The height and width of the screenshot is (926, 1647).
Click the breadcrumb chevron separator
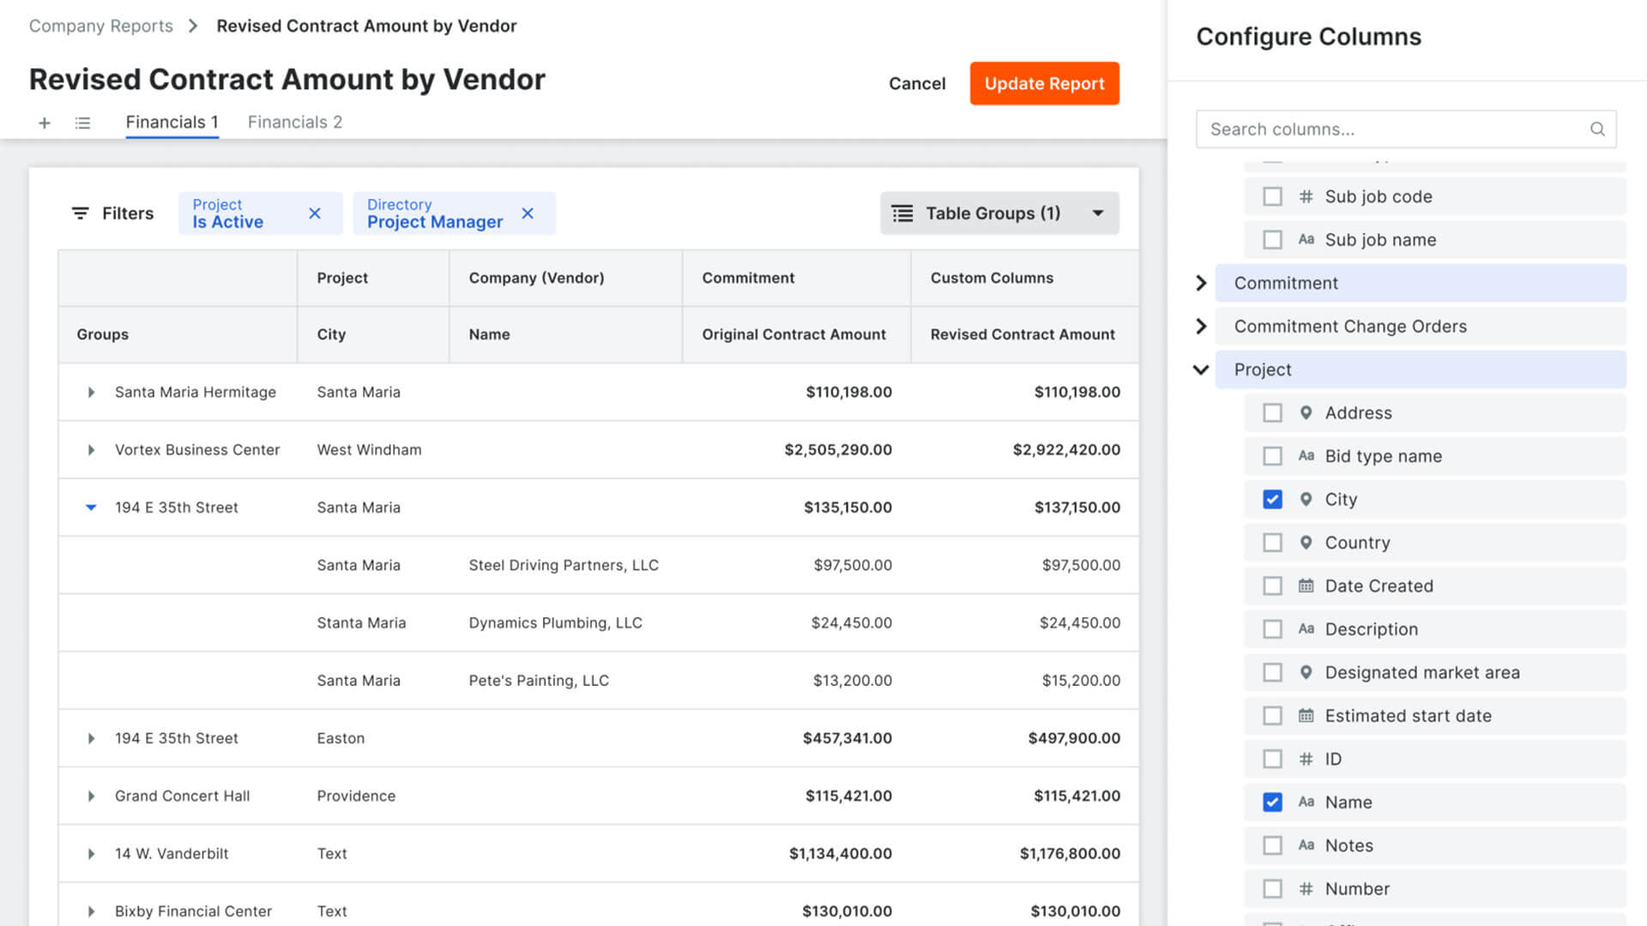coord(193,26)
